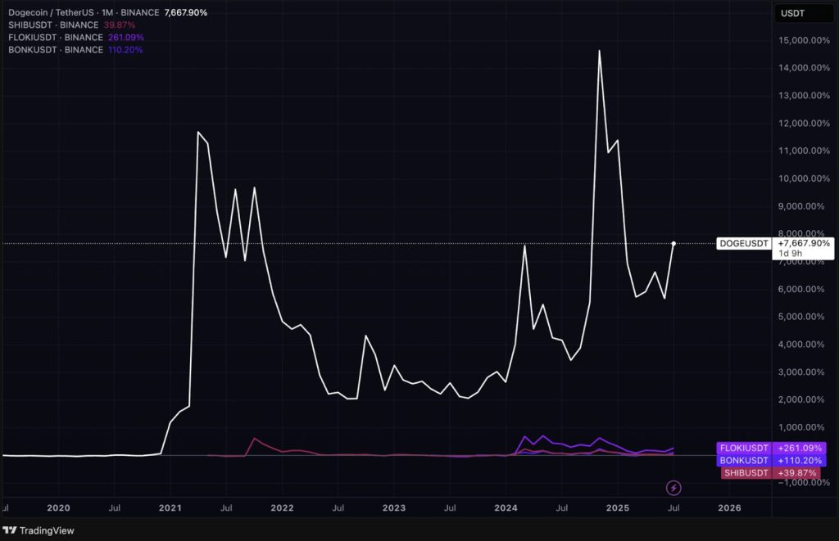
Task: Click the 2021 label on time axis
Action: point(170,508)
